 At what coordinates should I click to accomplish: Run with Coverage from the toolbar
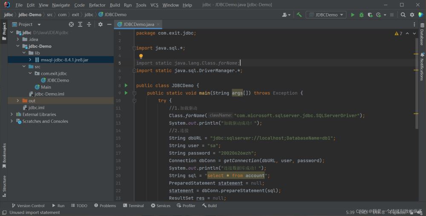(x=370, y=15)
